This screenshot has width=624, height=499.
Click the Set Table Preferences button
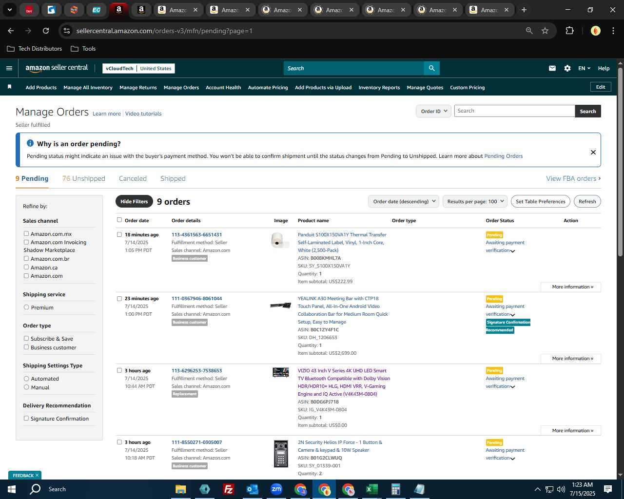coord(541,201)
